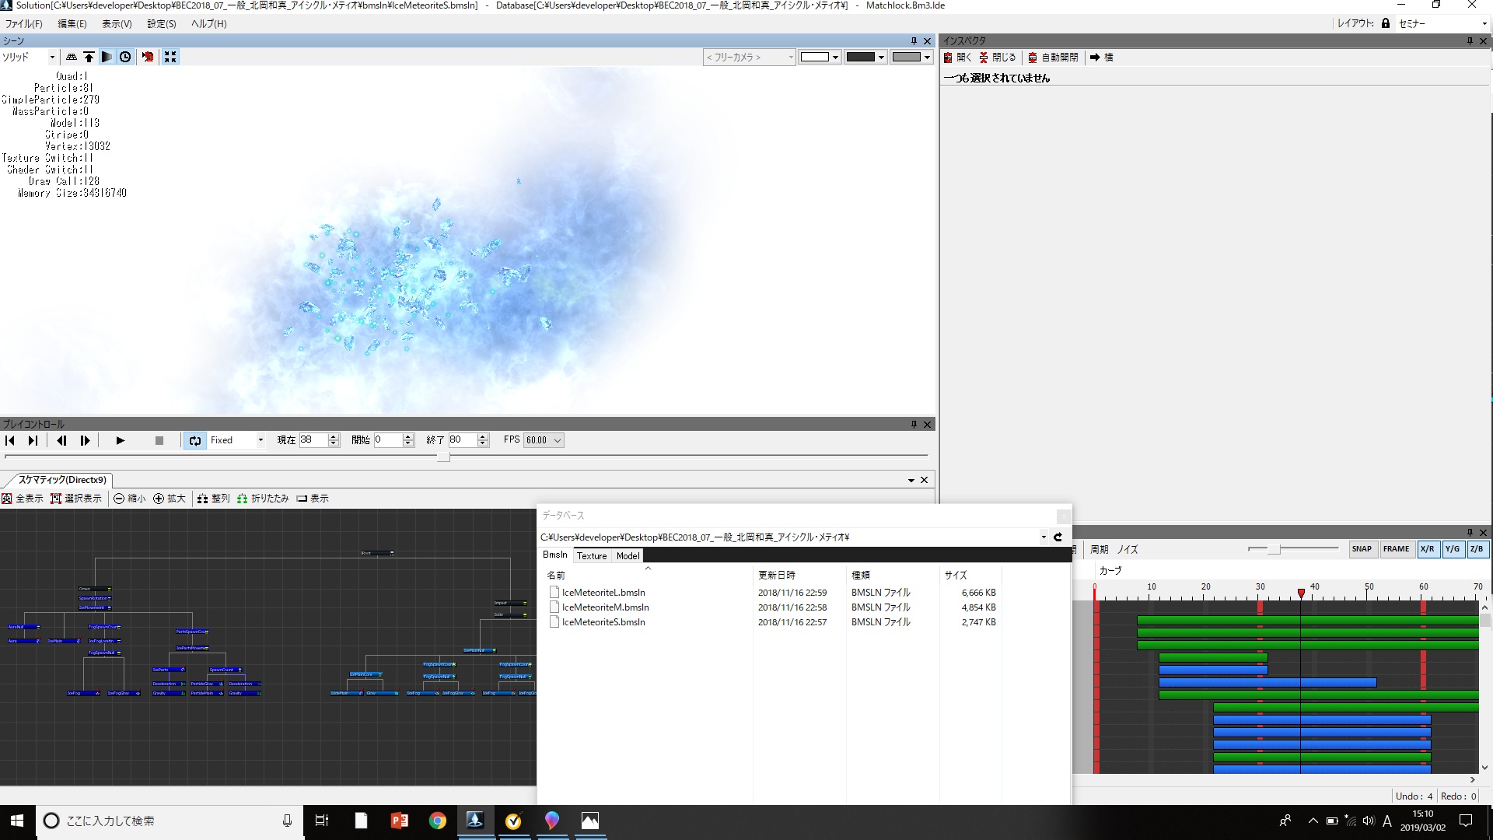The width and height of the screenshot is (1493, 840).
Task: Click the 拡大 zoom-in icon in schematic
Action: pos(159,499)
